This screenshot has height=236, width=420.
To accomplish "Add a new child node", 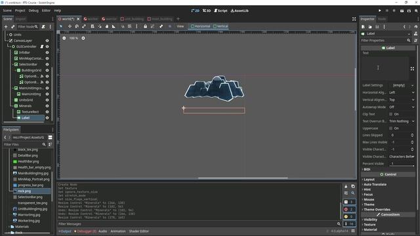I will [x=6, y=26].
